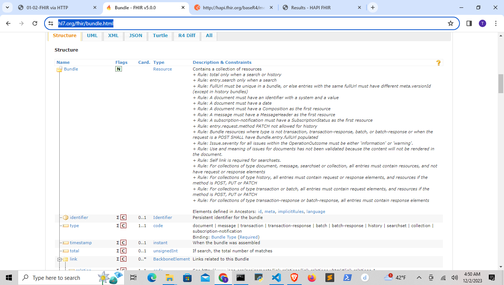Image resolution: width=504 pixels, height=285 pixels.
Task: Bookmark this page with the star icon
Action: pyautogui.click(x=451, y=23)
